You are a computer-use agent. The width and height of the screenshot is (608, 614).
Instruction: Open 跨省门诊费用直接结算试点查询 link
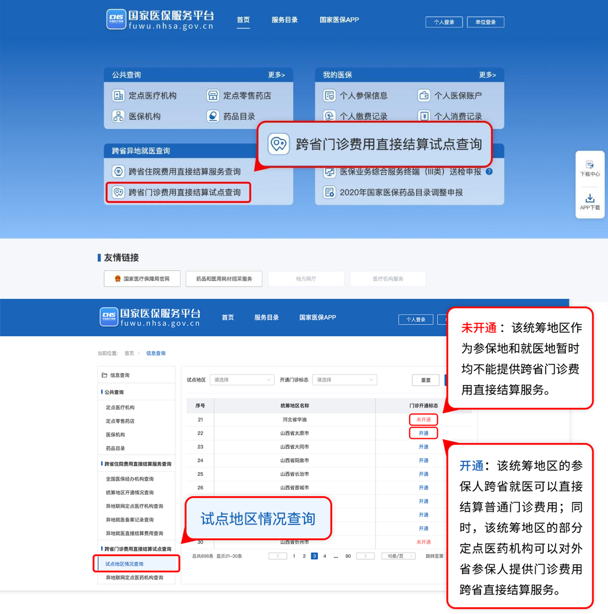[184, 192]
